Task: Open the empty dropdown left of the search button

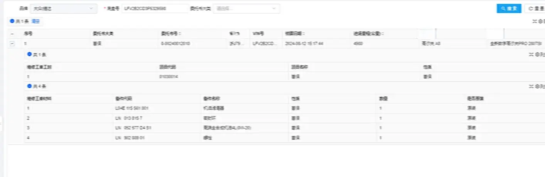Action: [246, 8]
